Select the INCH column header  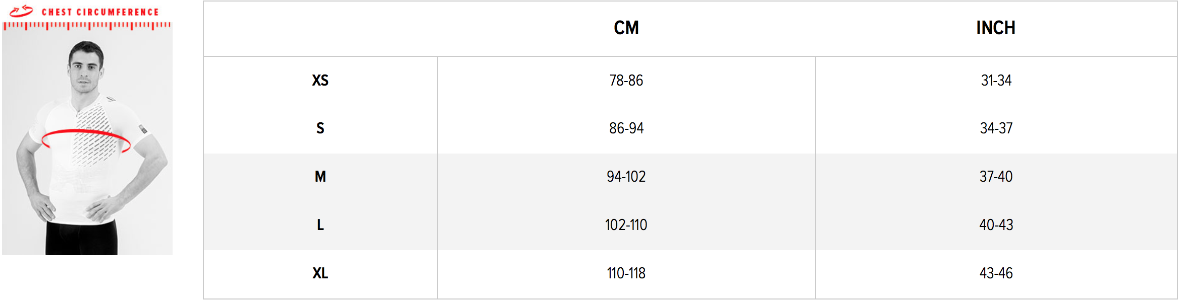coord(996,28)
